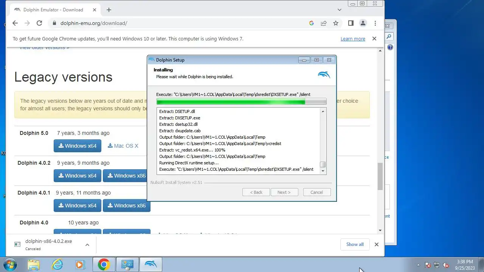Click the 'Legacy versions' heading
The width and height of the screenshot is (484, 272).
(x=64, y=77)
